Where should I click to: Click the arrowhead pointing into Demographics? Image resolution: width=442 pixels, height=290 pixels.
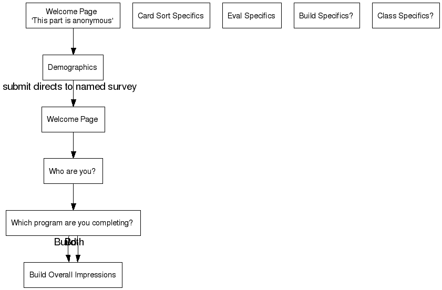pyautogui.click(x=73, y=51)
